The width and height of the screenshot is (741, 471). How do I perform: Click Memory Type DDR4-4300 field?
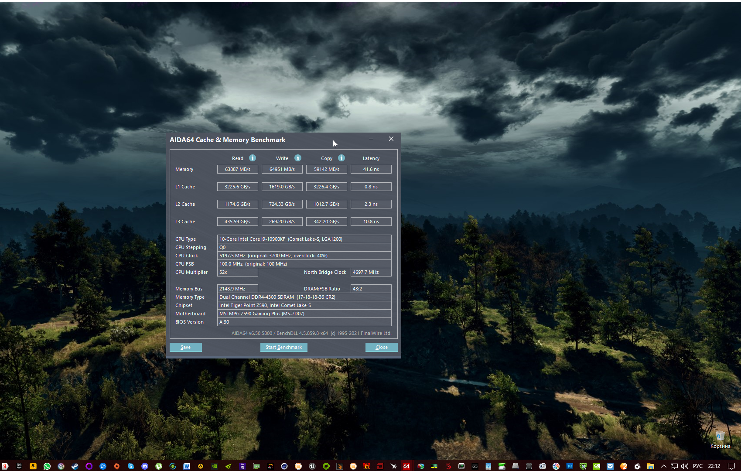coord(304,297)
